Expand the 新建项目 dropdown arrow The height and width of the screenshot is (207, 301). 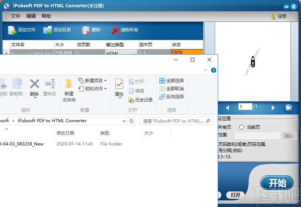[106, 81]
